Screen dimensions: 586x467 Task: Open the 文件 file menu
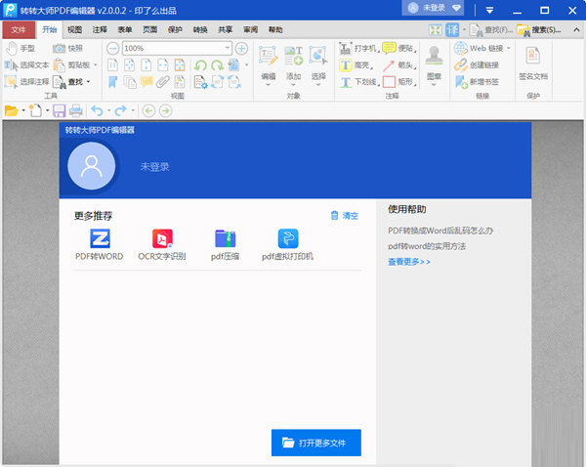coord(19,30)
